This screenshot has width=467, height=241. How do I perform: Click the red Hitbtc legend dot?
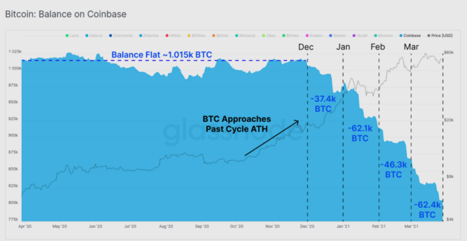tap(167, 36)
